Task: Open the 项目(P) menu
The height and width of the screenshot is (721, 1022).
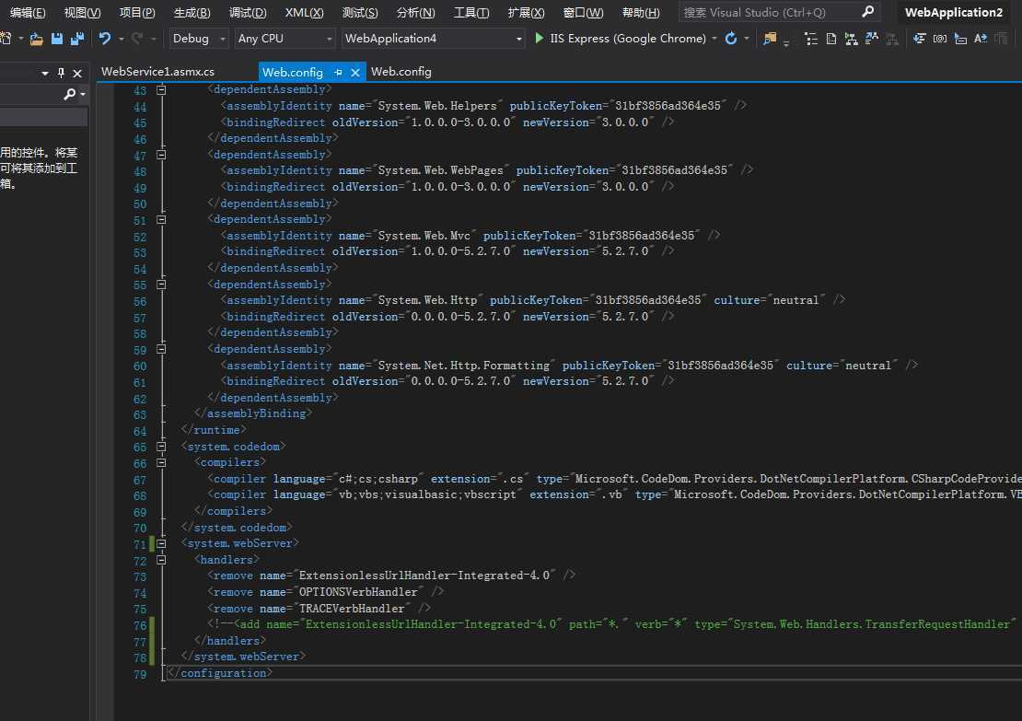Action: (x=137, y=12)
